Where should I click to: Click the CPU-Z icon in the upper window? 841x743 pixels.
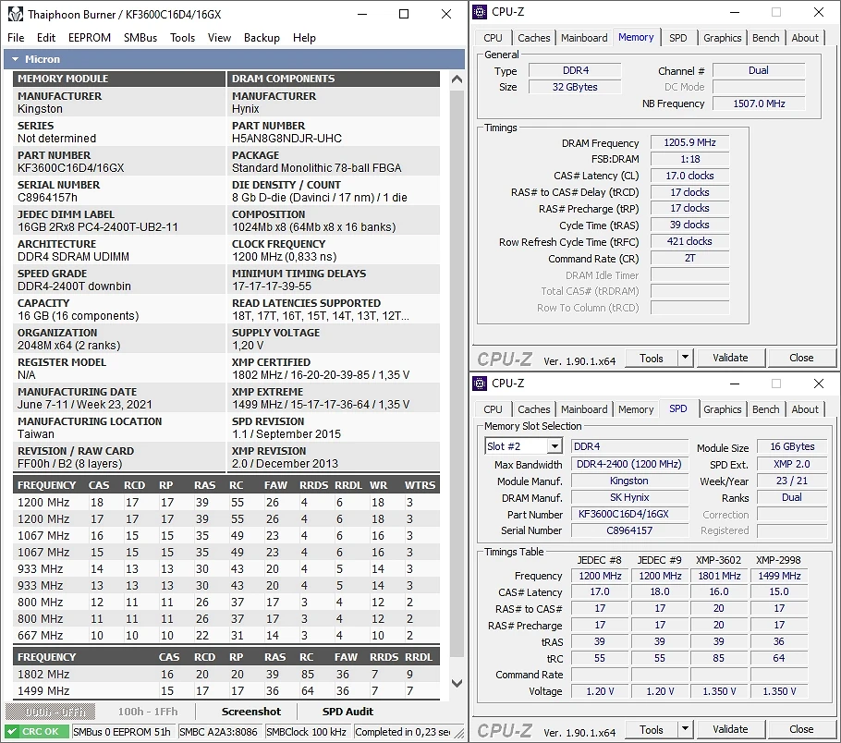tap(479, 12)
